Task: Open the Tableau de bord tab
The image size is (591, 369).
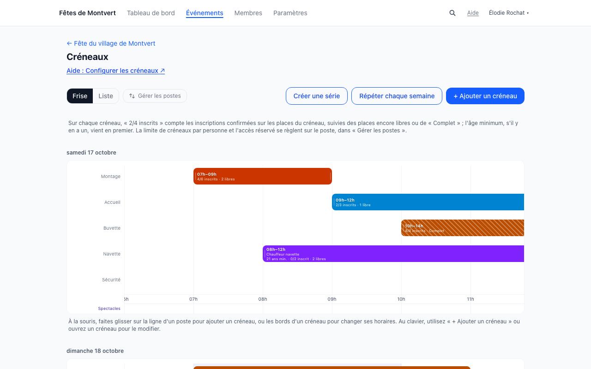Action: [151, 13]
